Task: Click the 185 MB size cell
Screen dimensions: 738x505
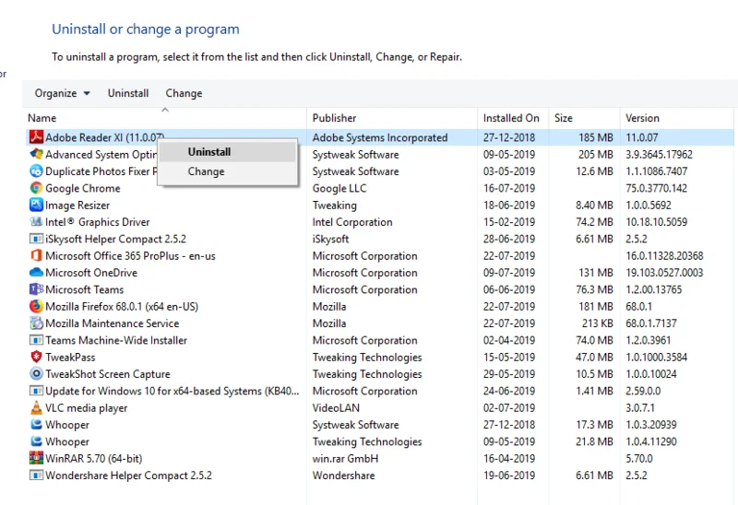Action: [596, 138]
